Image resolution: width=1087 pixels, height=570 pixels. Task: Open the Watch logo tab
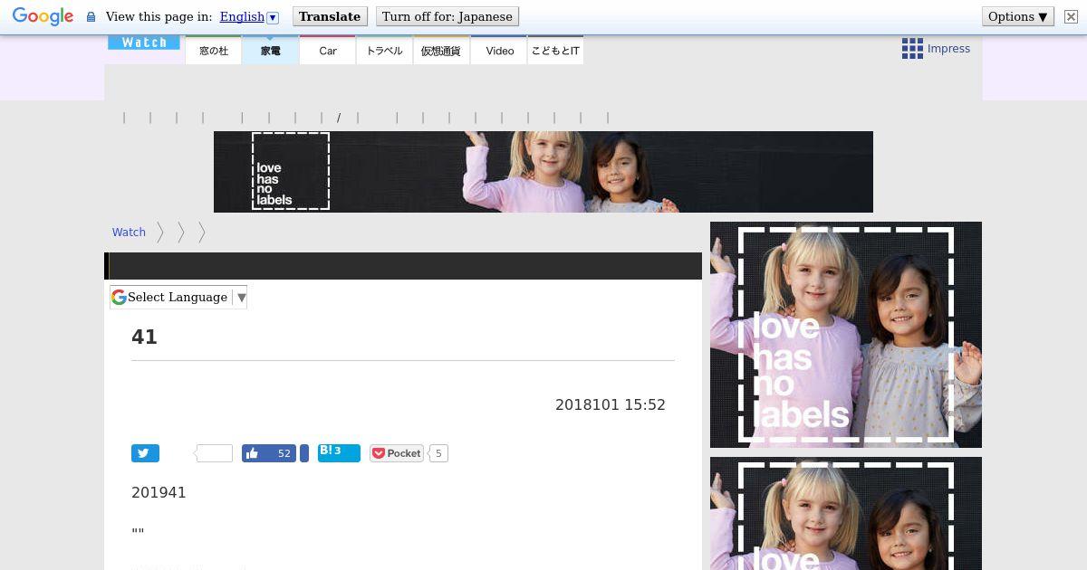click(x=144, y=43)
